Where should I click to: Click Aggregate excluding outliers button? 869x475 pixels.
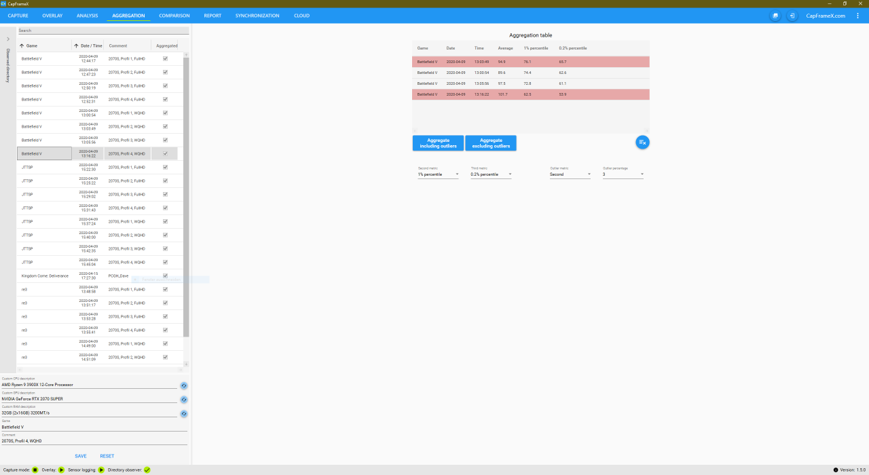(x=491, y=143)
